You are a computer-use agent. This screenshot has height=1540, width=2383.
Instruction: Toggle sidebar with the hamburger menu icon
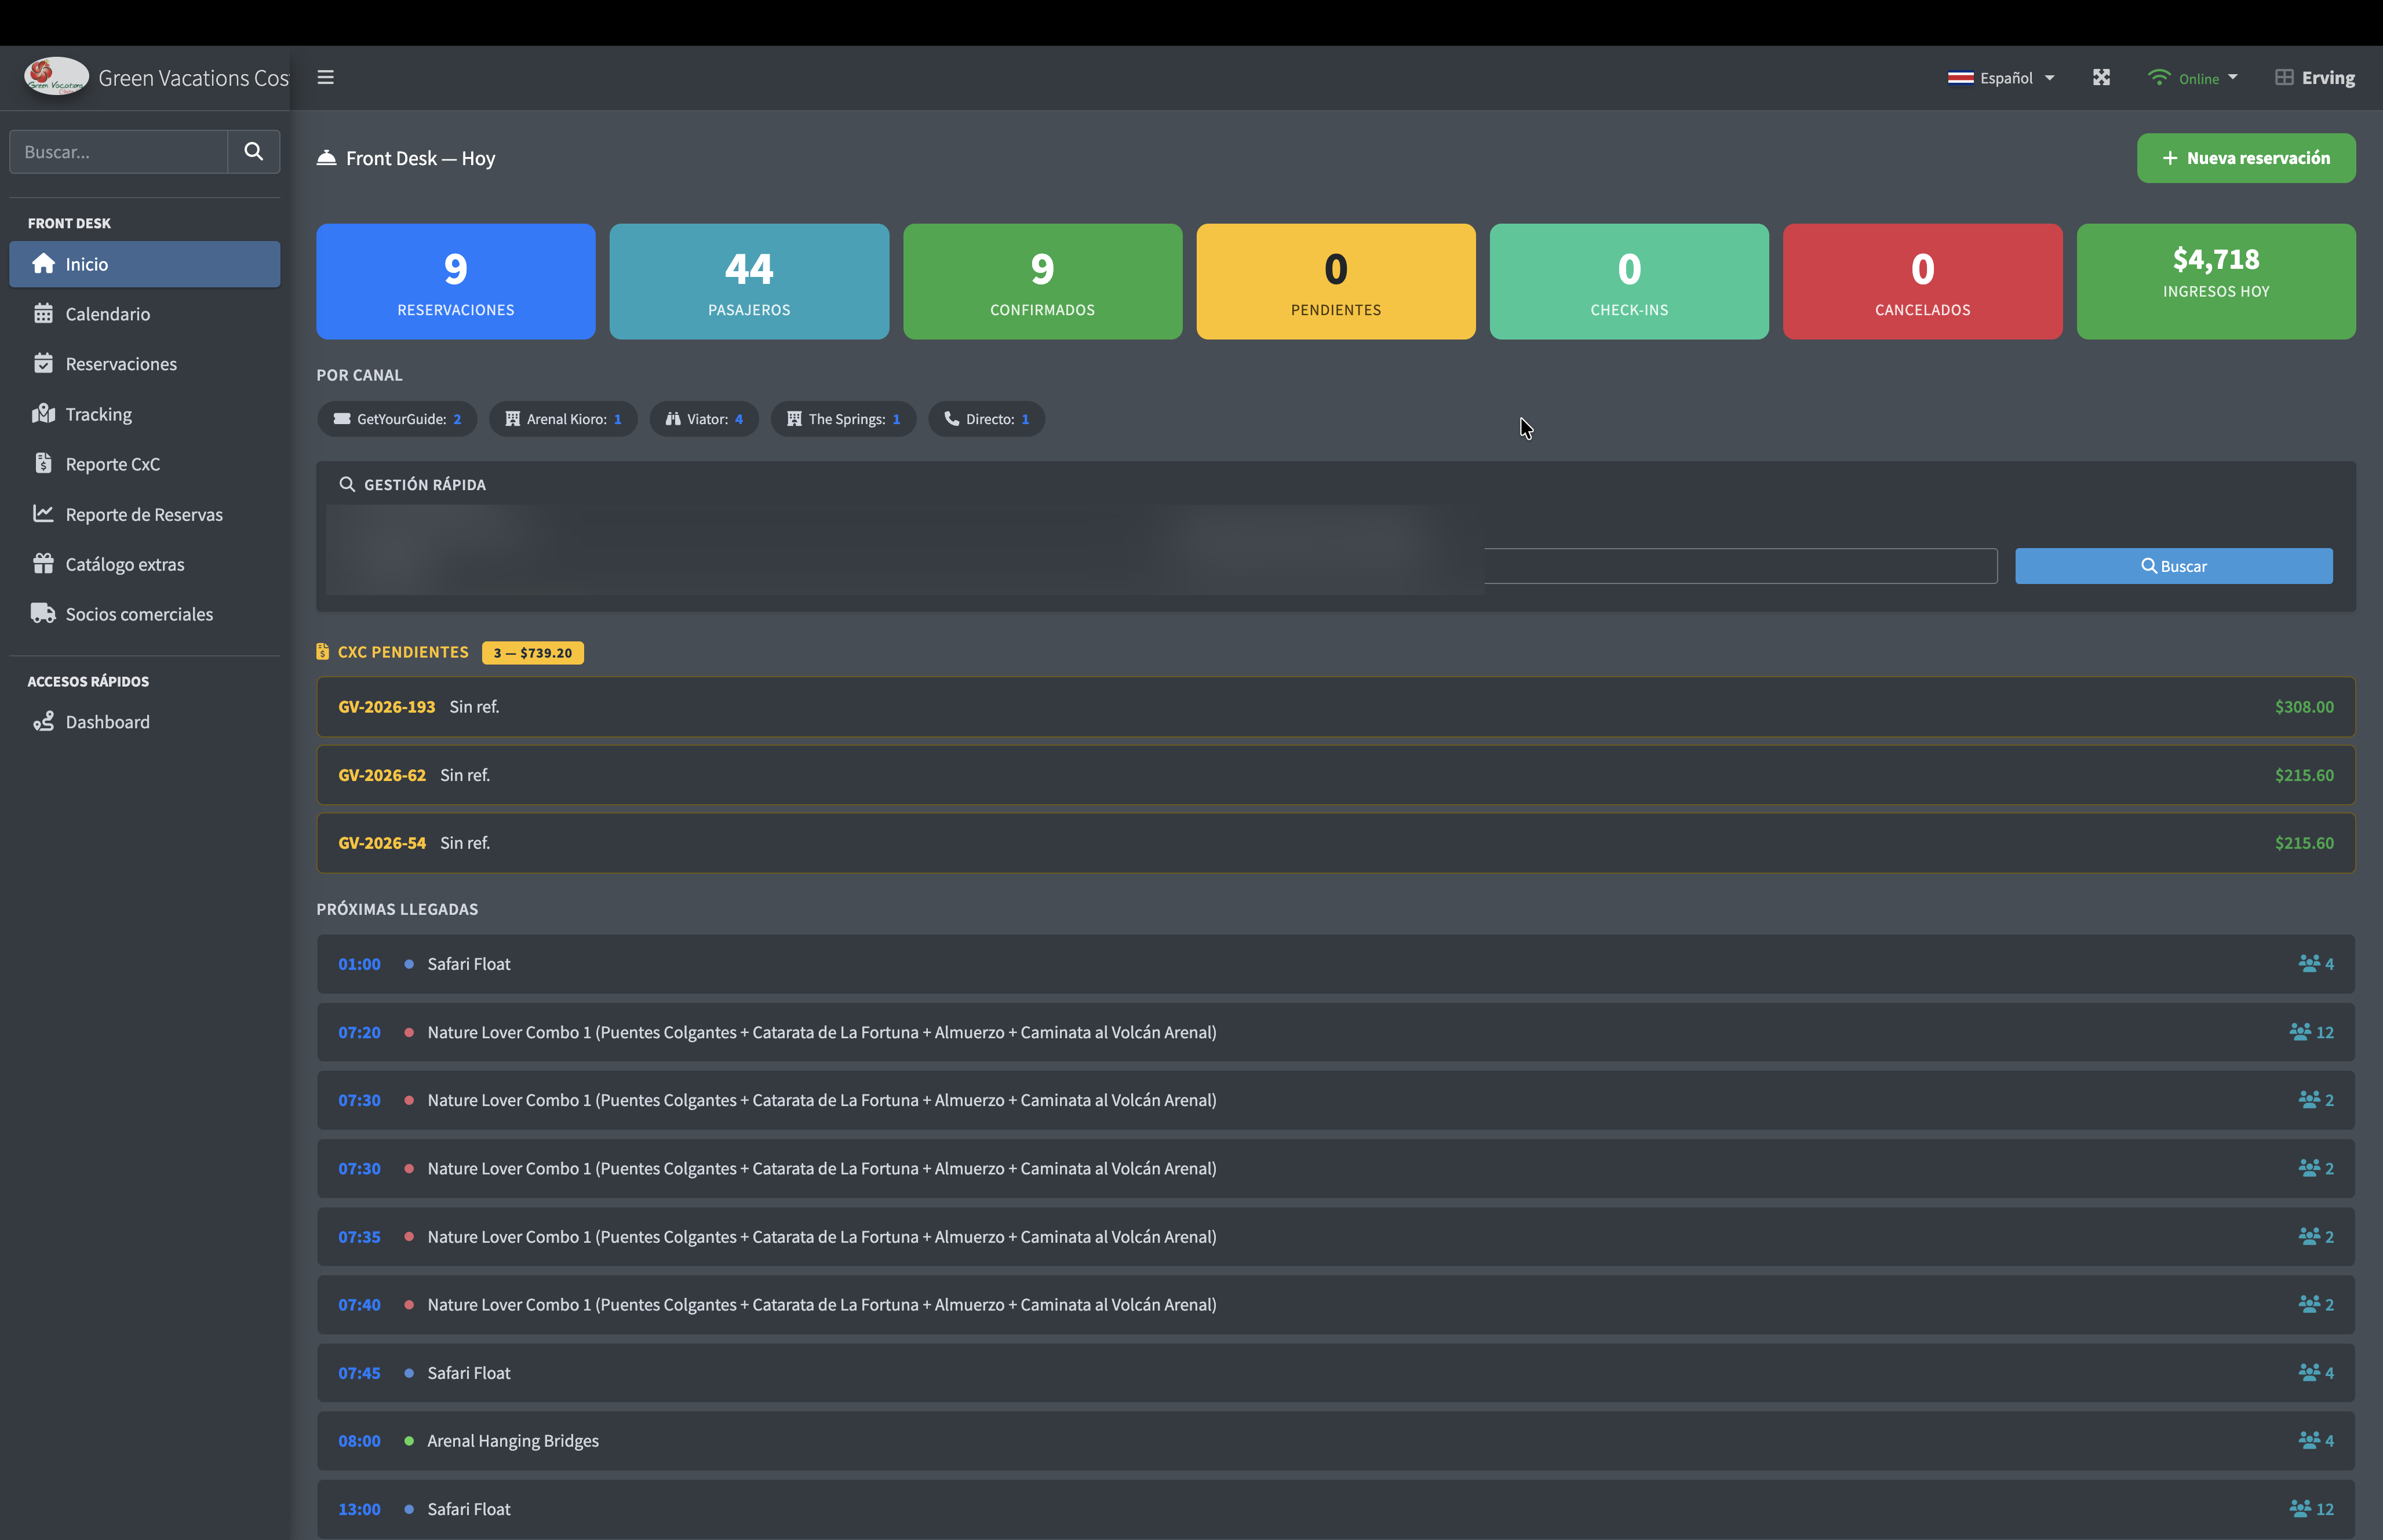325,77
